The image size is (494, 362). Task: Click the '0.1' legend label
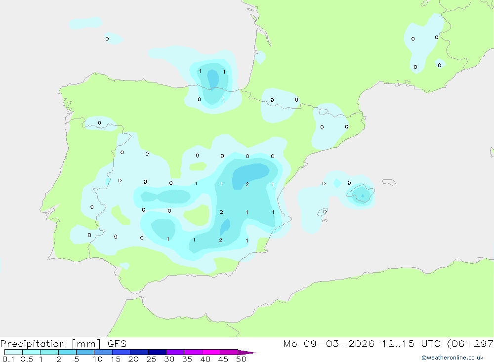point(8,359)
